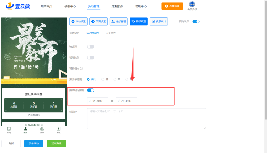The height and width of the screenshot is (153, 267).
Task: Click the 封禁IP text area
Action: [x=146, y=119]
